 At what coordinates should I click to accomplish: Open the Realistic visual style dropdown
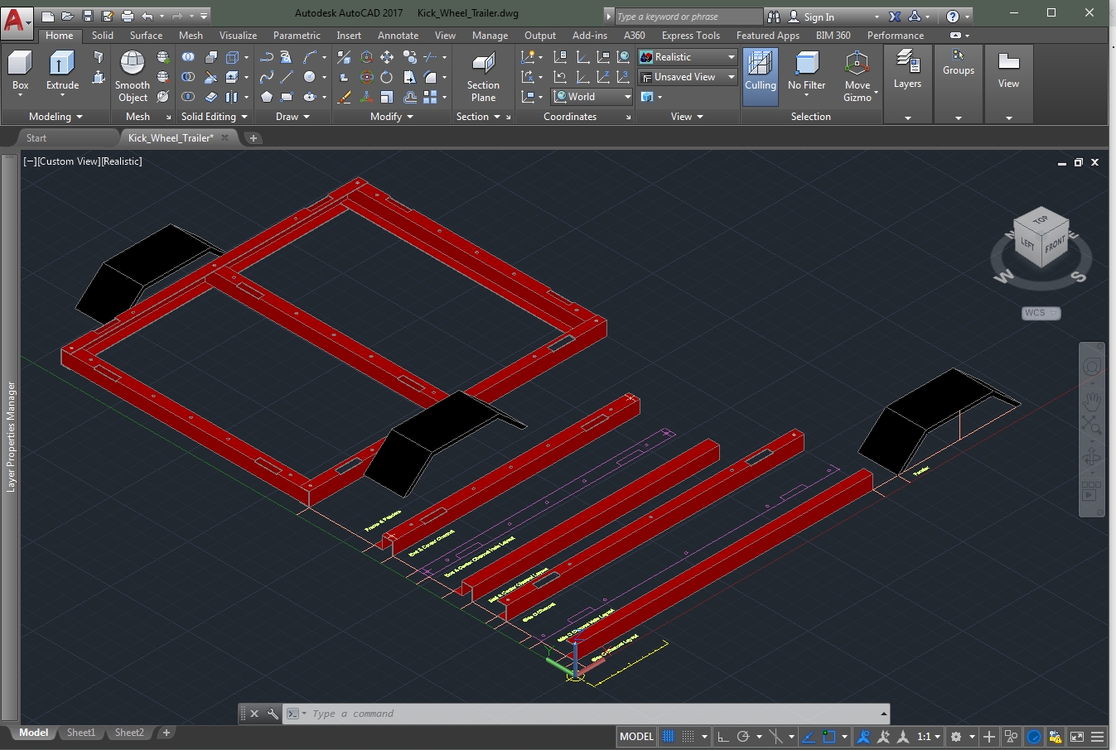pyautogui.click(x=688, y=57)
